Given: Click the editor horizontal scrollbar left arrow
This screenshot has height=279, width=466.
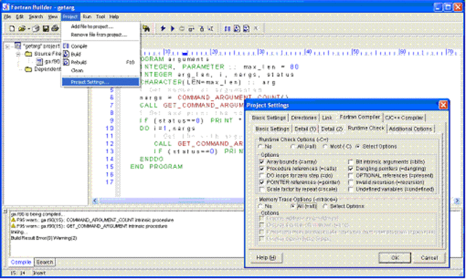Looking at the screenshot, I should [95, 201].
